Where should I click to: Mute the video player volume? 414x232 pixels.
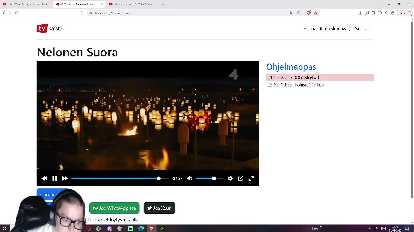[x=190, y=179]
